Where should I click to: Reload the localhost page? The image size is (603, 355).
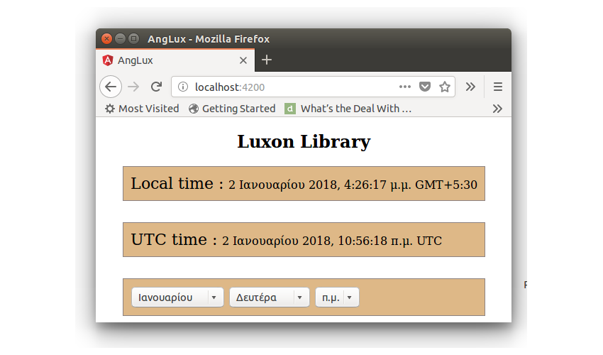pos(156,87)
